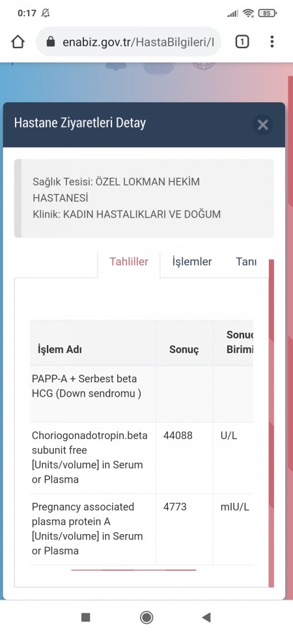This screenshot has width=293, height=635.
Task: Tap the Android square recents button
Action: (x=85, y=617)
